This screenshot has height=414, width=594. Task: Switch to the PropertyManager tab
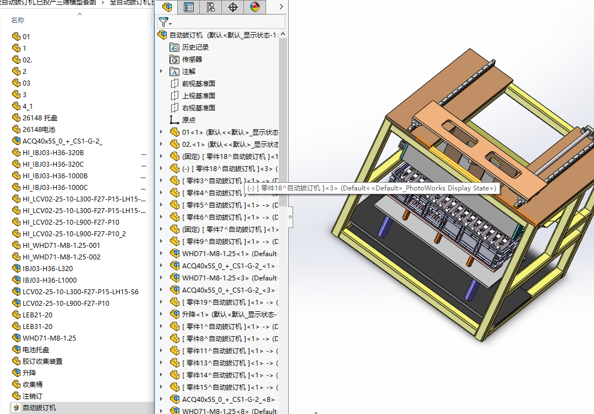189,7
